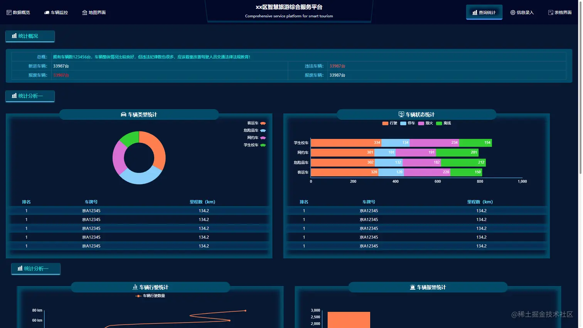583x328 pixels.
Task: Open the 地图界面 nav item
Action: tap(94, 12)
